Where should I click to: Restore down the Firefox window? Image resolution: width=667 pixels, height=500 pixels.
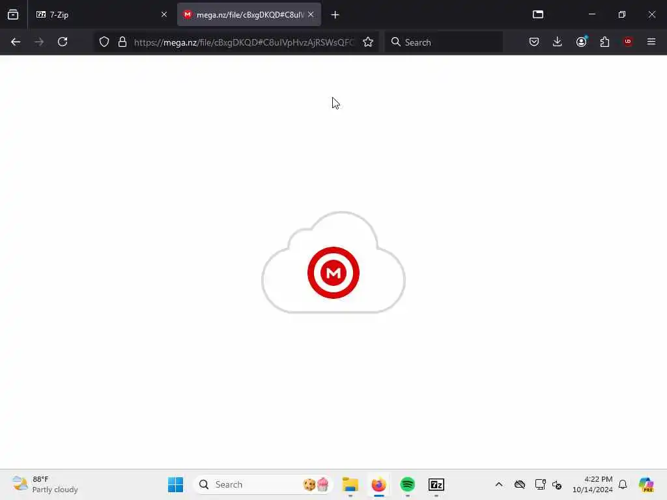[622, 14]
